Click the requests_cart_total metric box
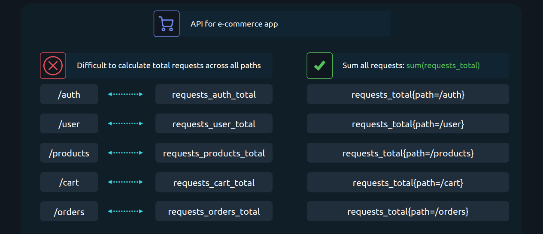The width and height of the screenshot is (543, 234). coord(214,182)
